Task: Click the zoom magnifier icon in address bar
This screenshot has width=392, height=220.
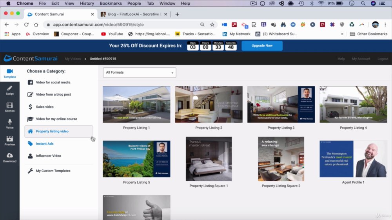Action: pyautogui.click(x=202, y=25)
